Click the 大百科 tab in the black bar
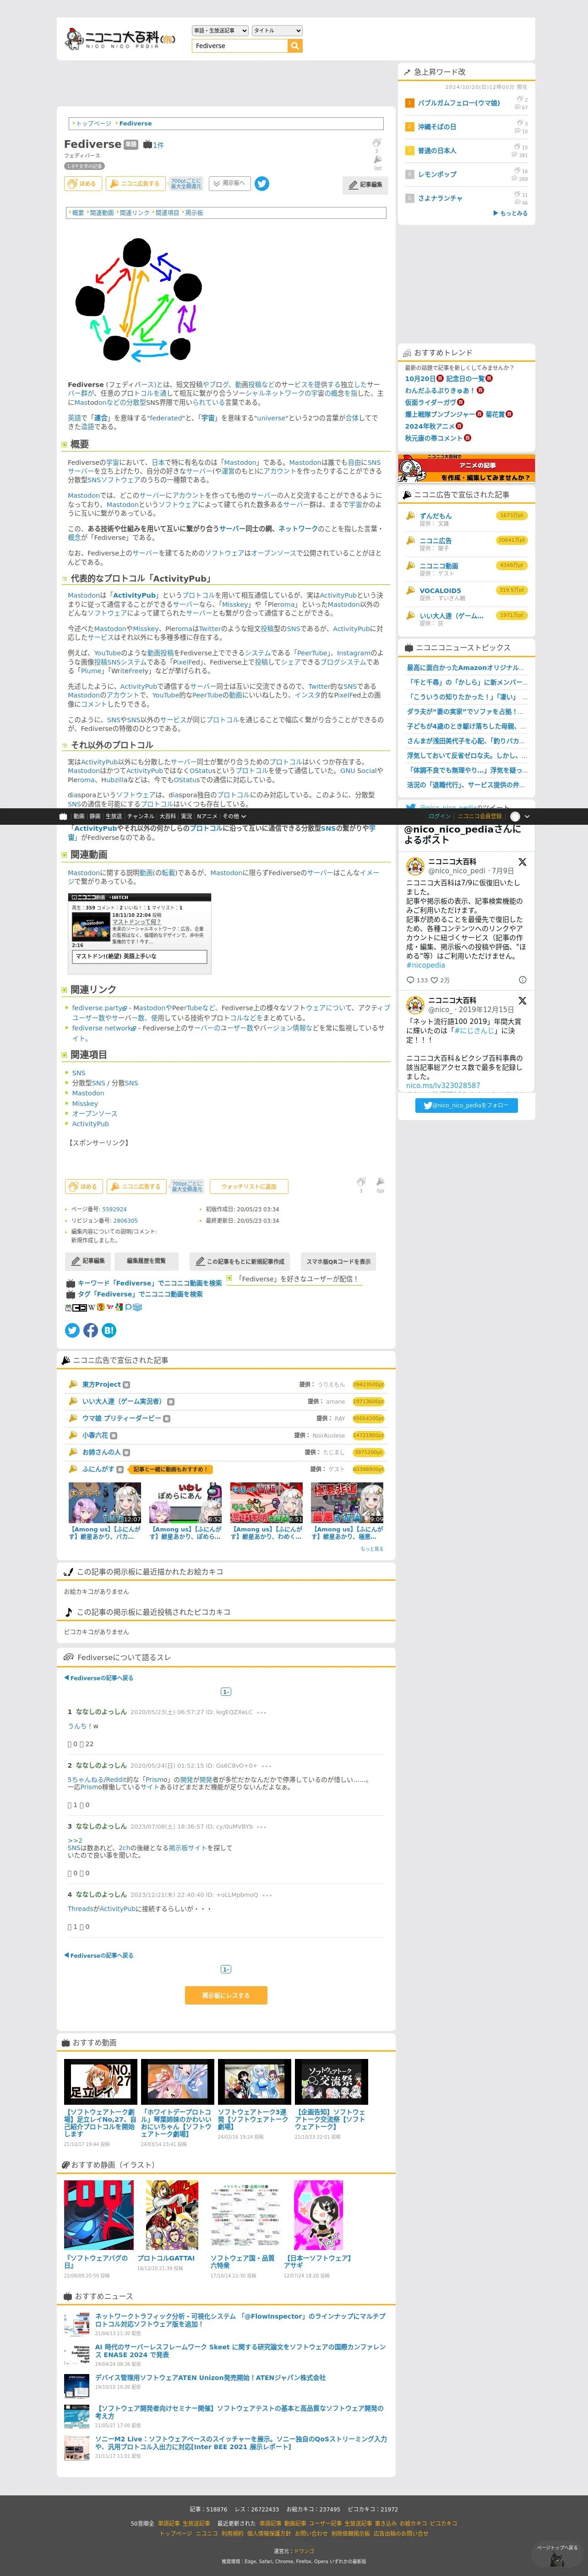 (168, 816)
